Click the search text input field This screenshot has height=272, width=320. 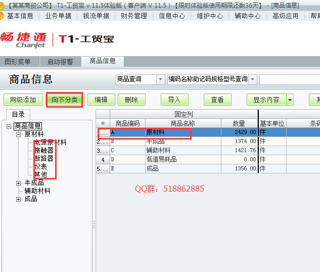click(x=289, y=79)
